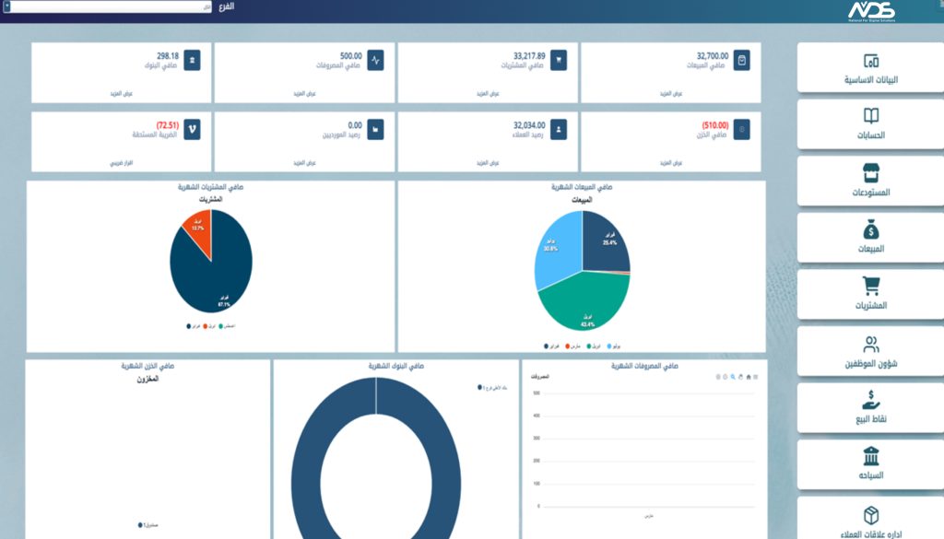
Task: Select the (510.00) net treasury value
Action: 715,125
